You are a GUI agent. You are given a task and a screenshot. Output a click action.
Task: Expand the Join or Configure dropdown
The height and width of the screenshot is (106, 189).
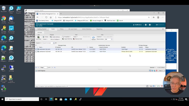click(x=55, y=39)
